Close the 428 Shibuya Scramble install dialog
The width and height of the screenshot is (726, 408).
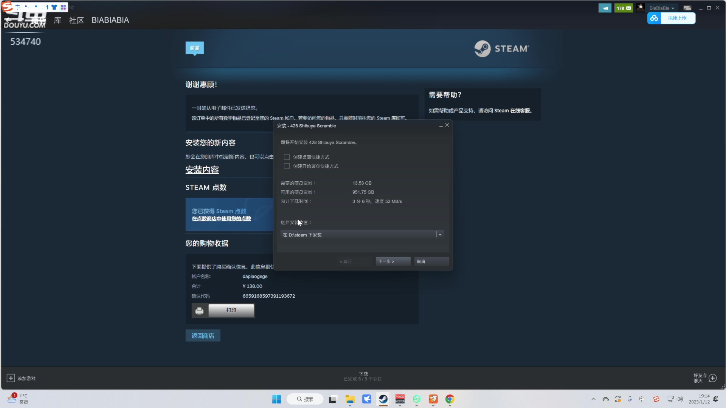tap(447, 125)
